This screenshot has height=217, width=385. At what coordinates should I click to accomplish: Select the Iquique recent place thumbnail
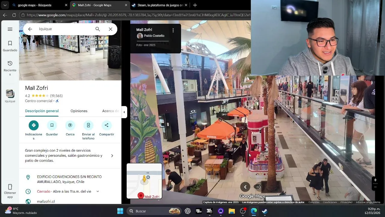click(10, 94)
